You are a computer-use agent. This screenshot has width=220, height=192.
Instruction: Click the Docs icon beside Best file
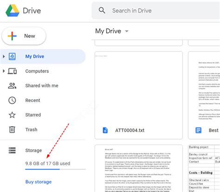198,130
